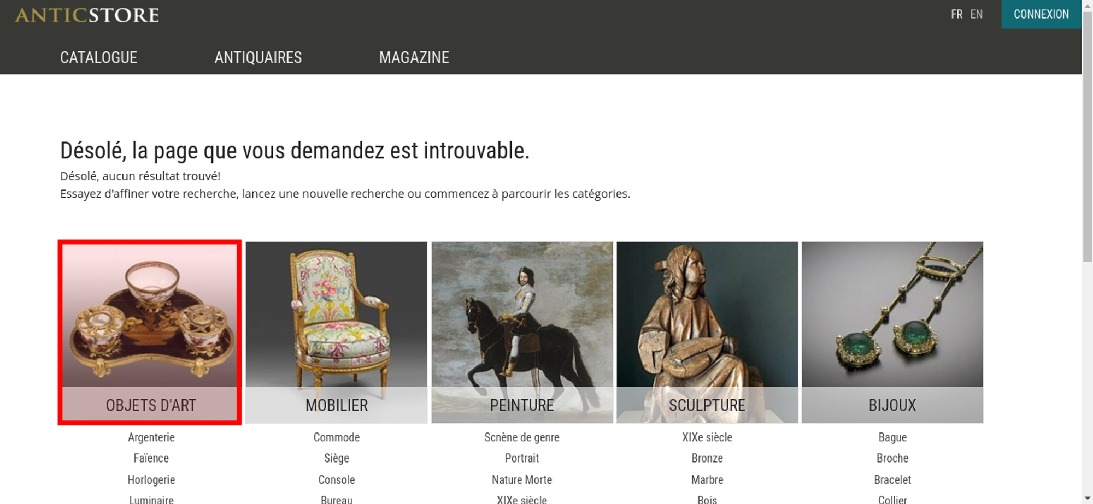Image resolution: width=1093 pixels, height=504 pixels.
Task: Open the Mobilier armchair thumbnail
Action: click(336, 332)
